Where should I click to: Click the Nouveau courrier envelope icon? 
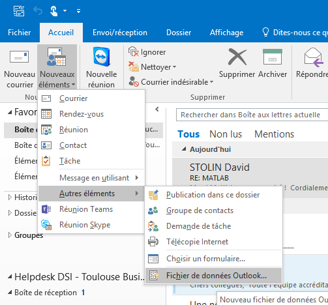pyautogui.click(x=19, y=57)
